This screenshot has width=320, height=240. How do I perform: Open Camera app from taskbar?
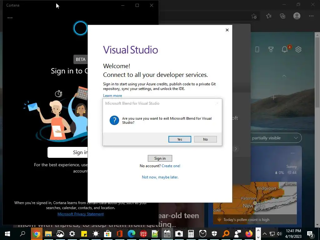pyautogui.click(x=179, y=234)
